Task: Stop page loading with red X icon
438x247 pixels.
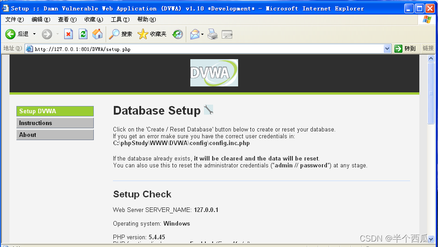Action: click(68, 34)
